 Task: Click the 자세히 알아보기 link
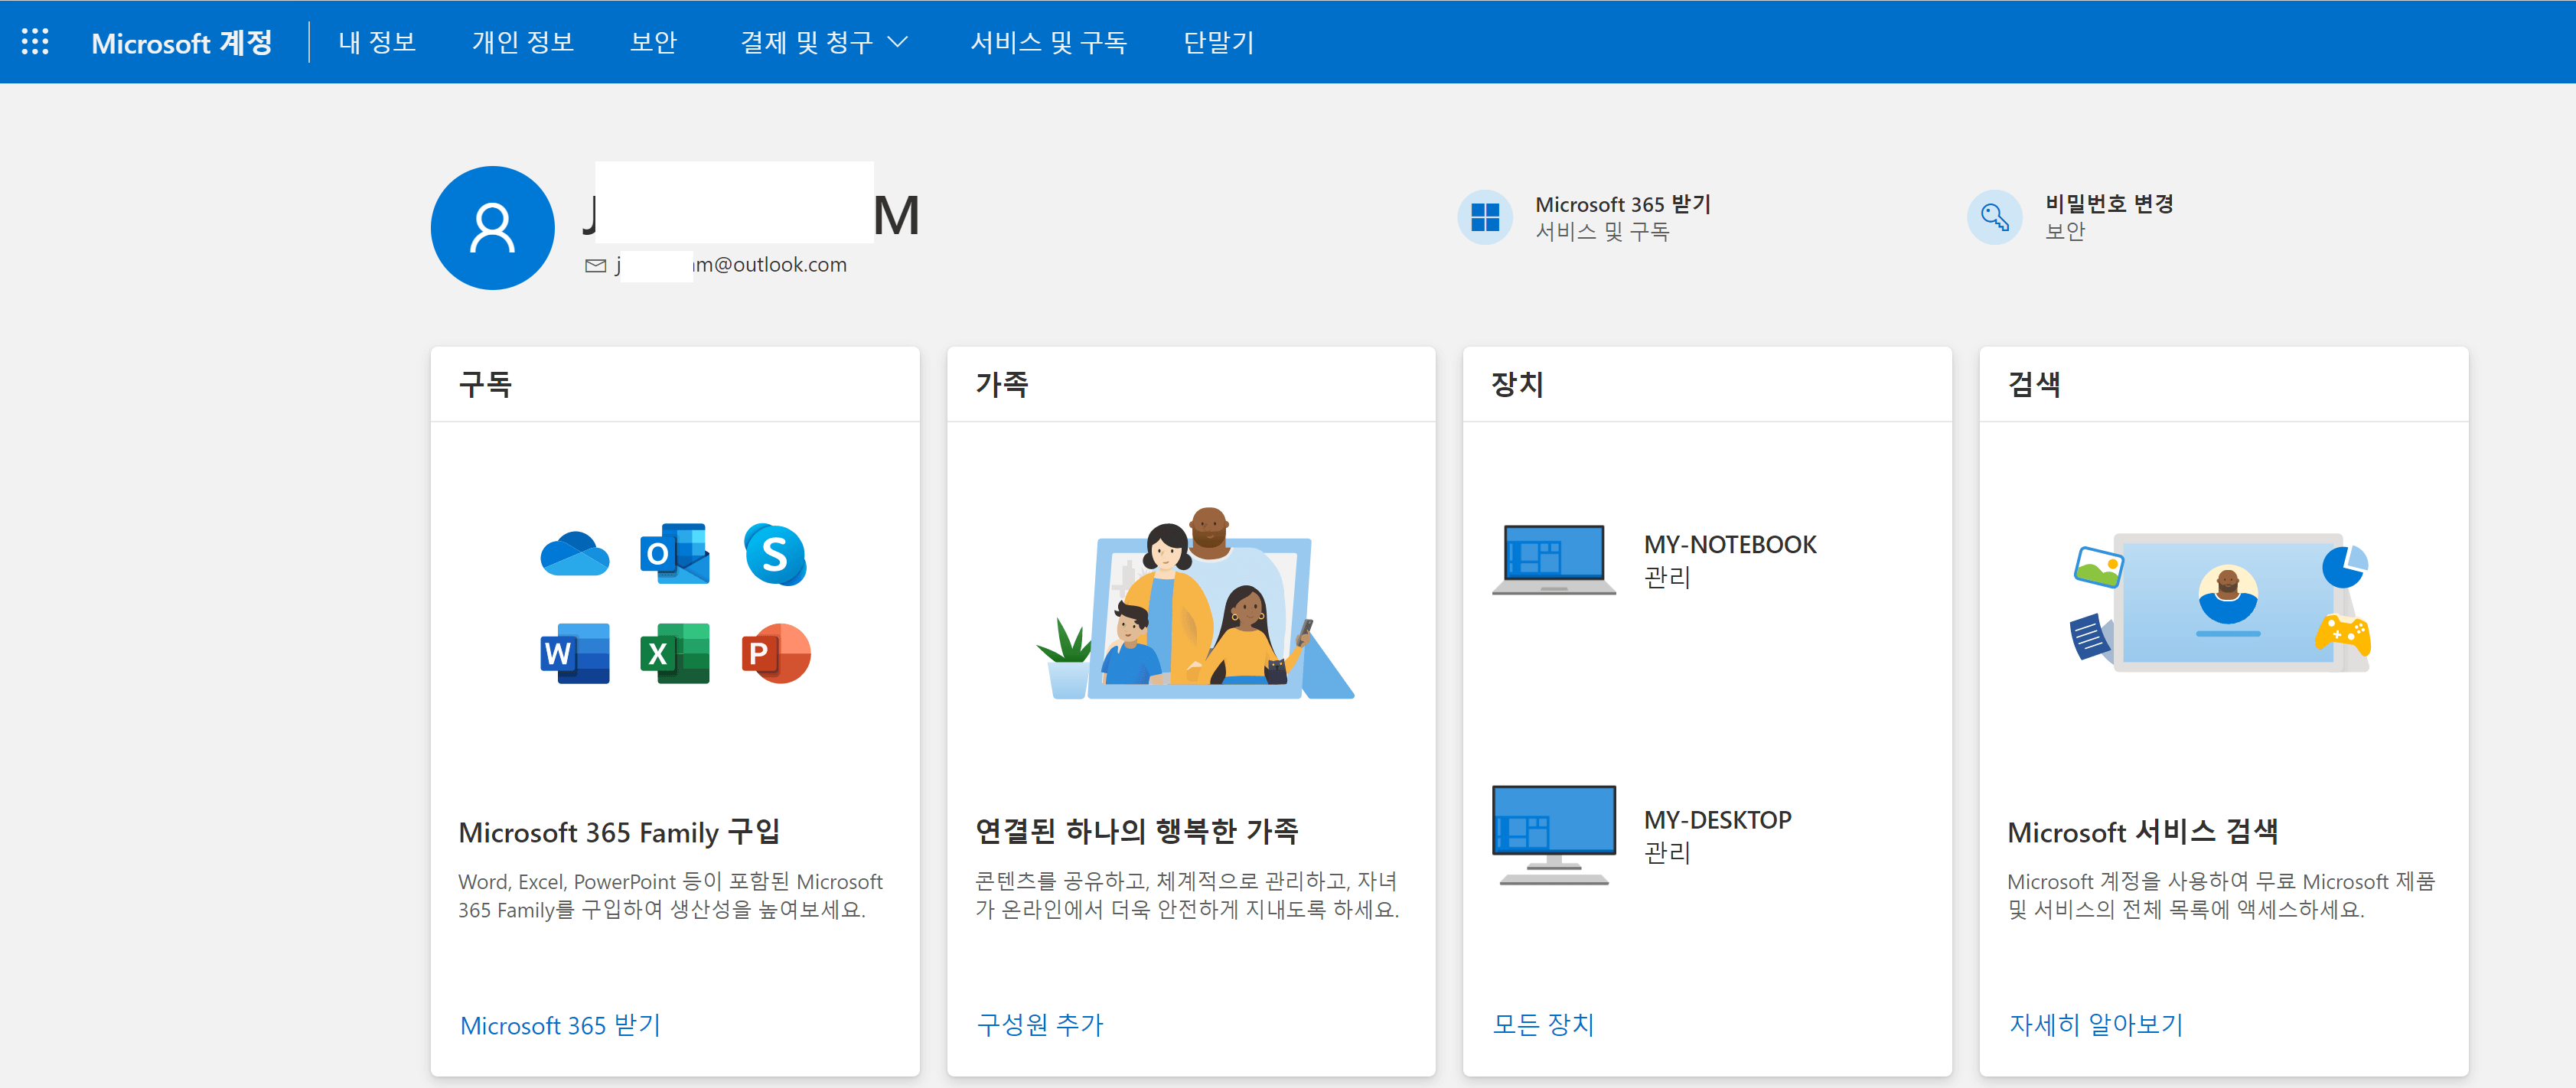click(2096, 1025)
